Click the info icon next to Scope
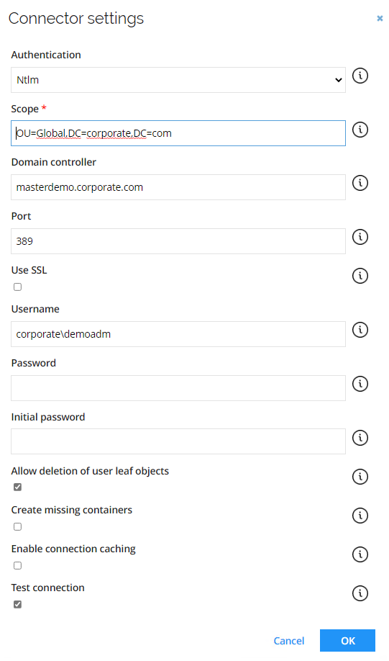Screen dimensions: 389x661 (360, 130)
